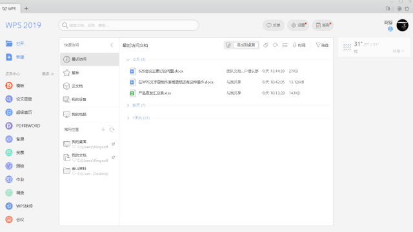
Task: Click the skin shirt icon in title bar
Action: pyautogui.click(x=407, y=8)
